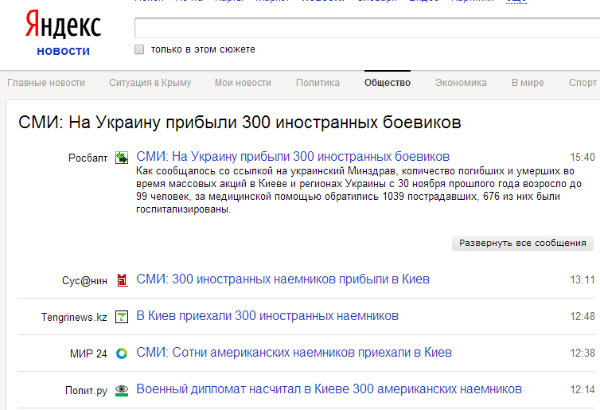Open the Экономика tab
The image size is (600, 410).
(461, 83)
